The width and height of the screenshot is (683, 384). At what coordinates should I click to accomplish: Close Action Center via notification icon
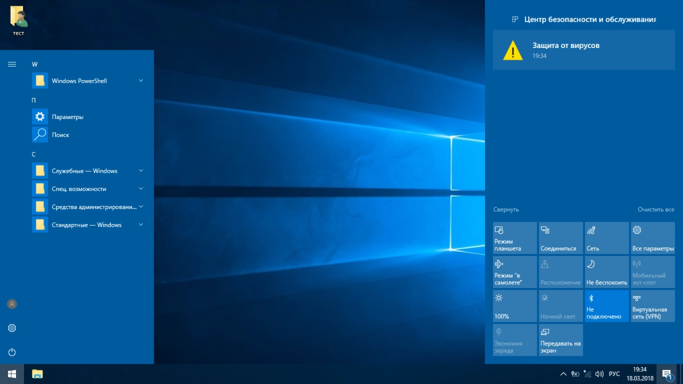pos(667,374)
